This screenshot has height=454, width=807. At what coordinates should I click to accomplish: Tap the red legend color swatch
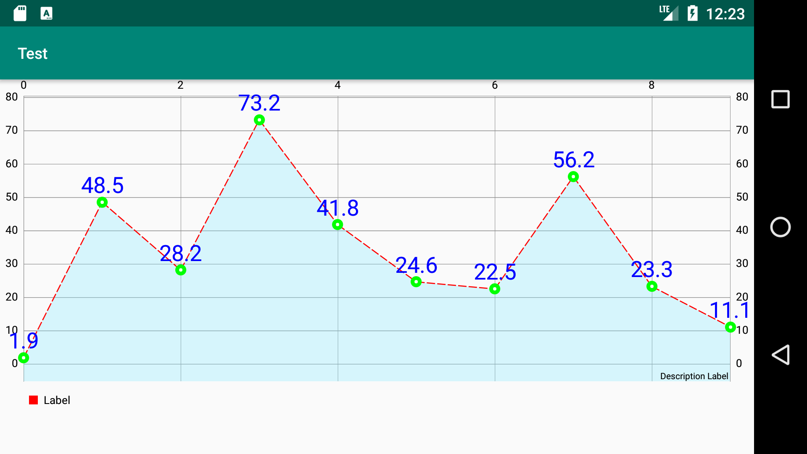tap(34, 399)
